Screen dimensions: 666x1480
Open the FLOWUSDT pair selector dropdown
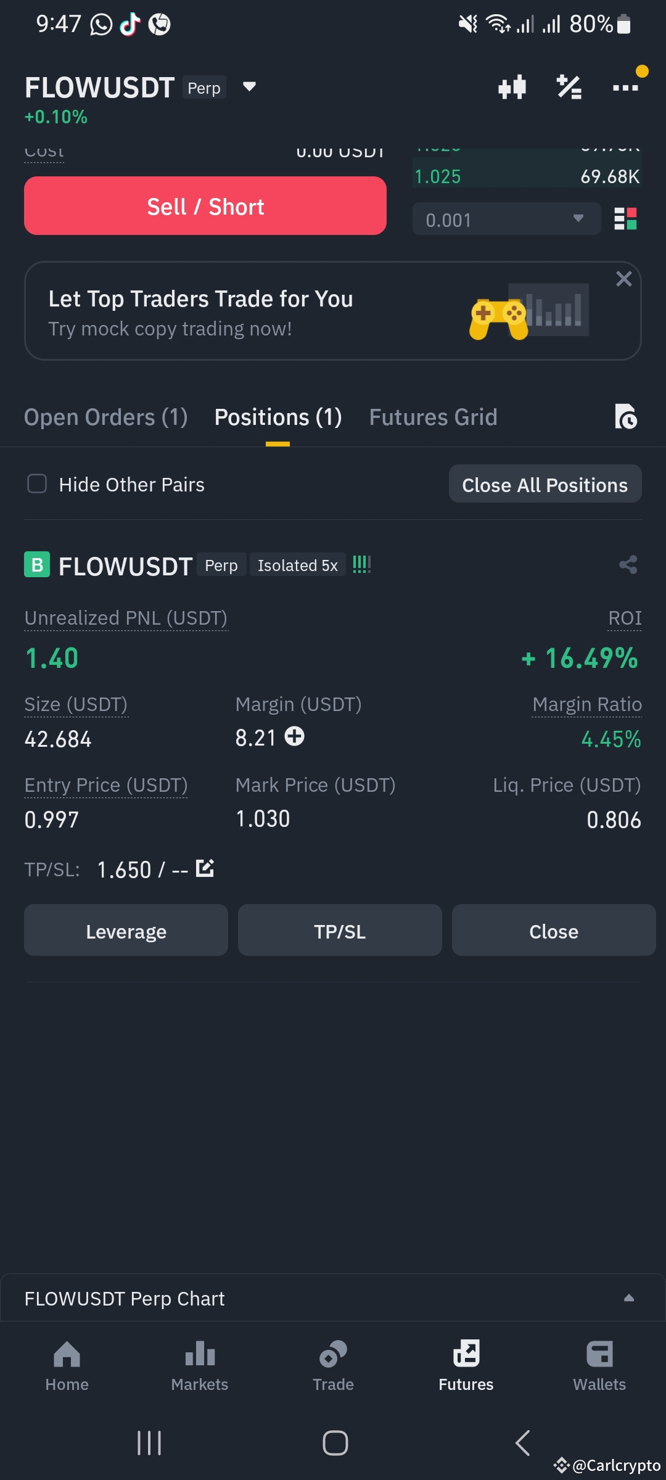249,87
